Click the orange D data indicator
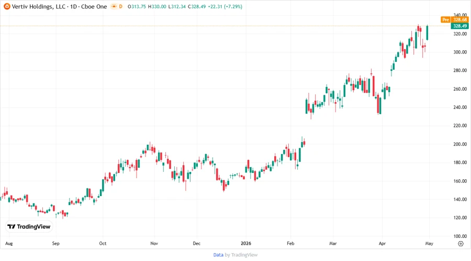 [120, 6]
